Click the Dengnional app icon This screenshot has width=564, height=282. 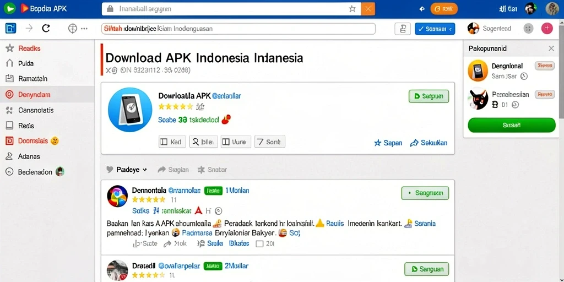pos(478,70)
